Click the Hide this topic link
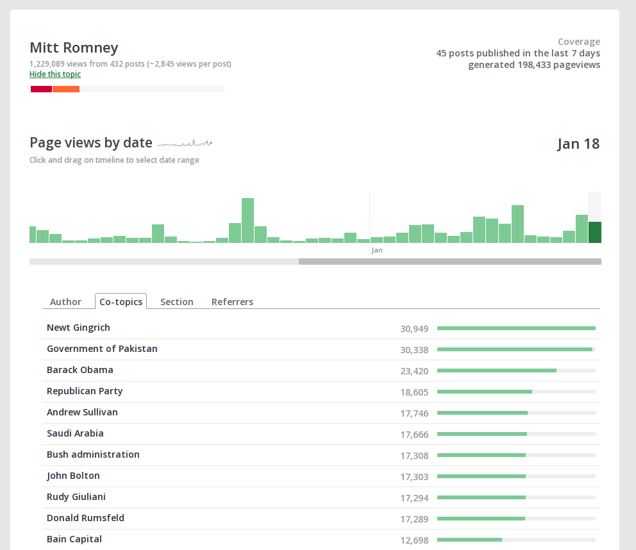 55,74
